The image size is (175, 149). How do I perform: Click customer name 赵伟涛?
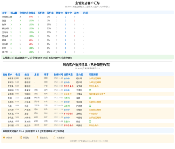[x=10, y=110]
